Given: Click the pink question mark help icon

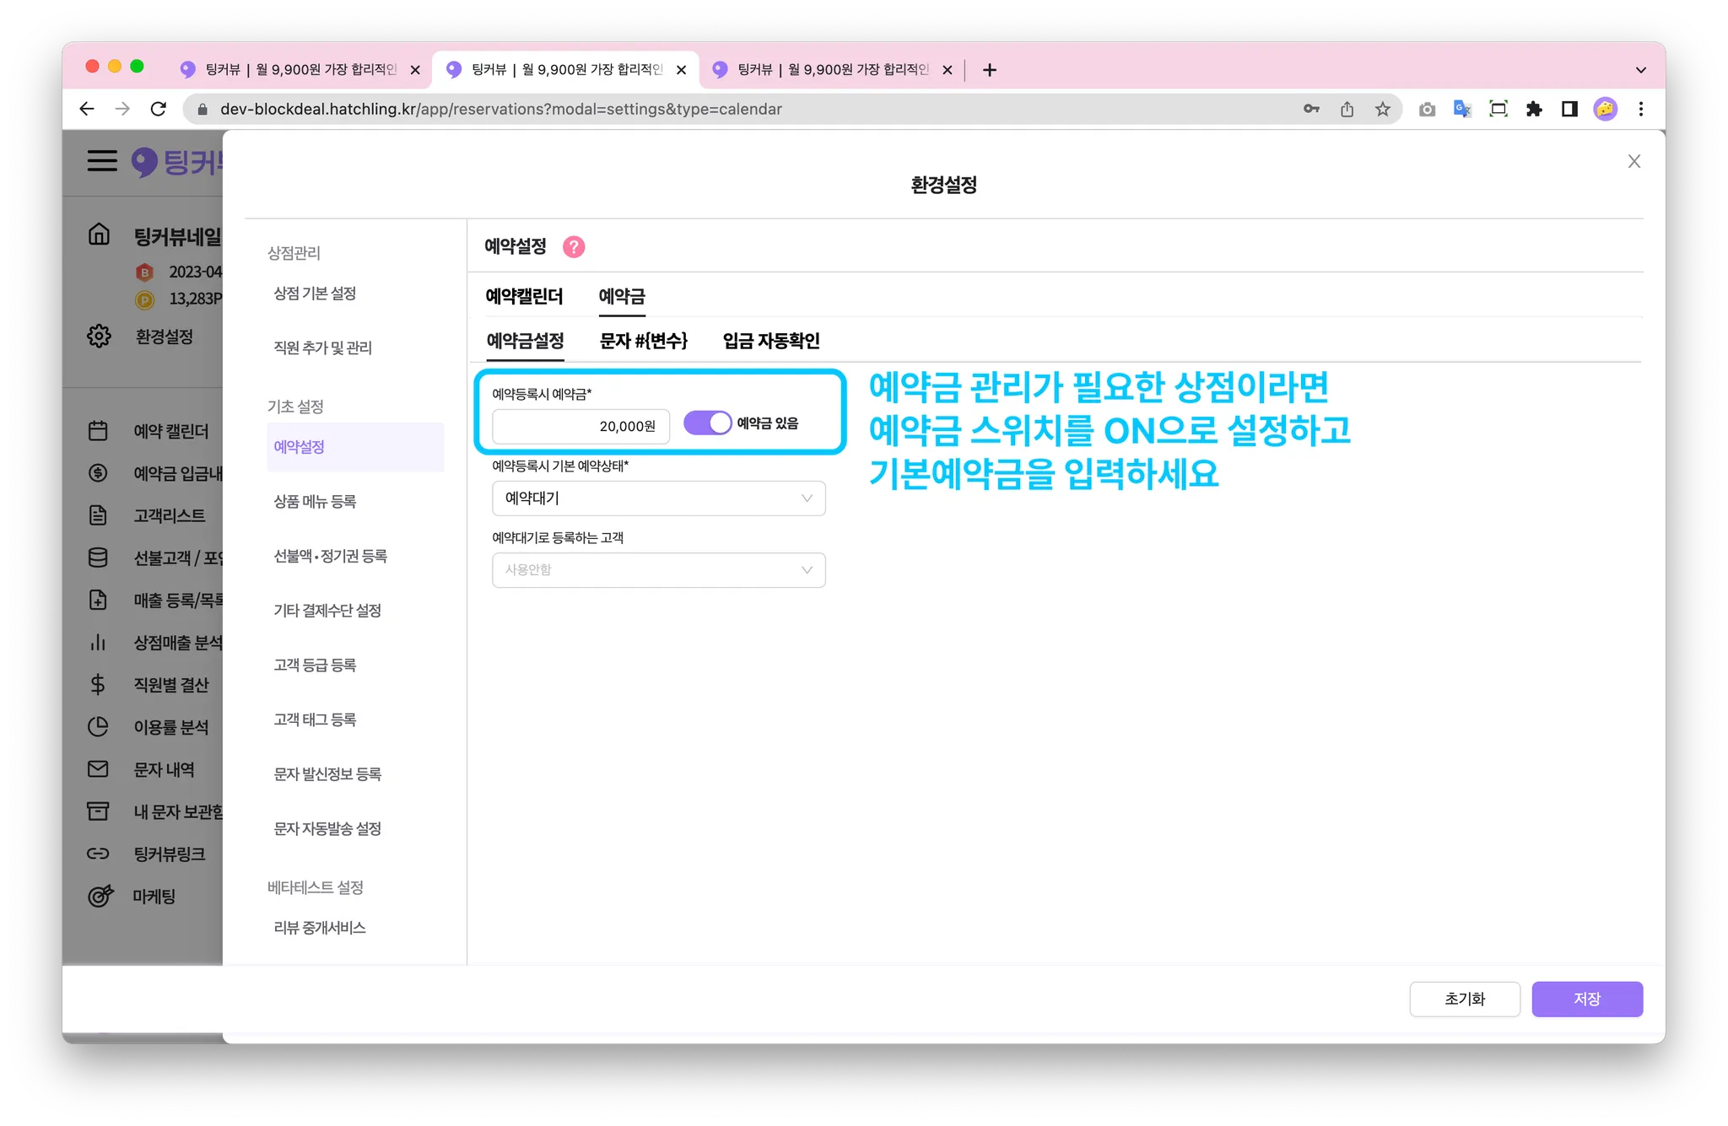Looking at the screenshot, I should point(574,247).
